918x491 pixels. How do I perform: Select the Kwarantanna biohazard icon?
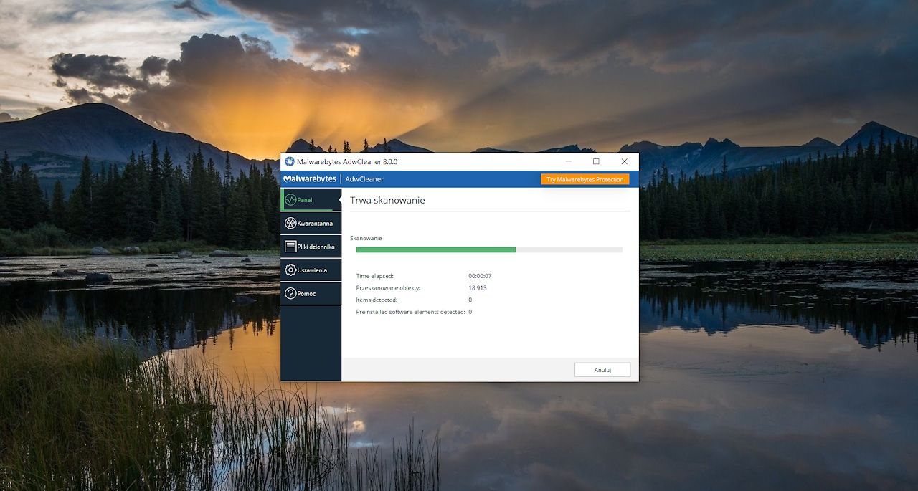pyautogui.click(x=290, y=224)
